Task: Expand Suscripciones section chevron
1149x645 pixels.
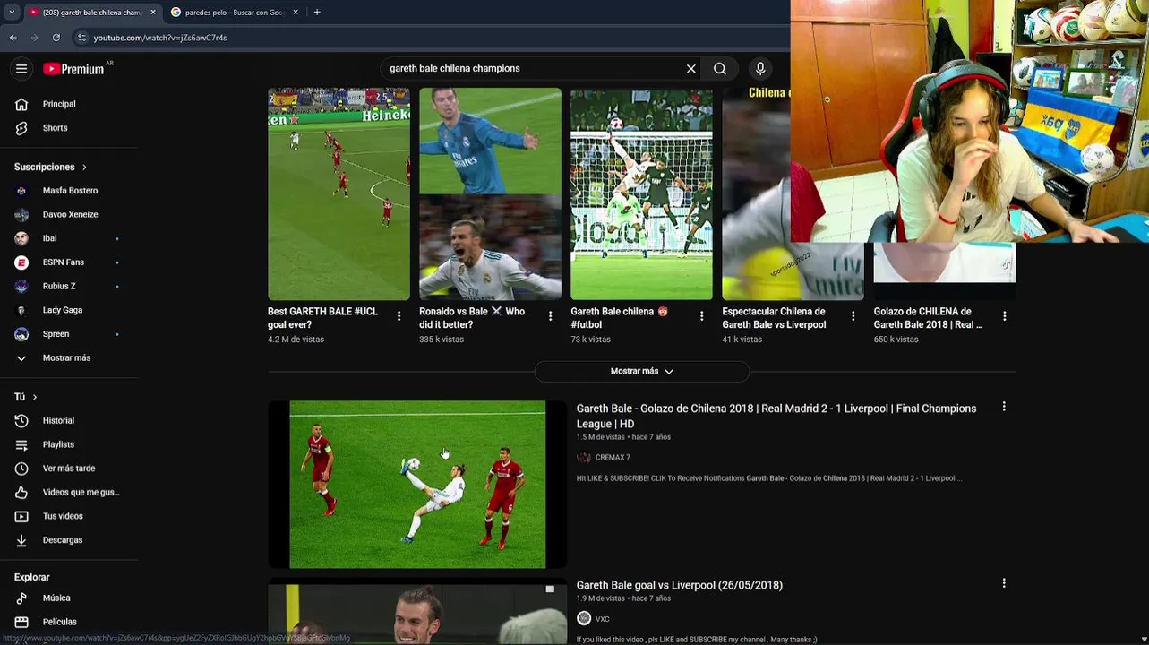Action: [84, 167]
